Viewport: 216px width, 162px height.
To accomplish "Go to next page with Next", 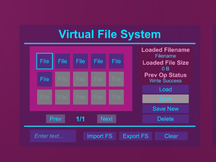I will 107,119.
